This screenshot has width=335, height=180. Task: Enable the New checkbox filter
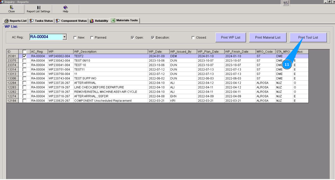[x=75, y=38]
